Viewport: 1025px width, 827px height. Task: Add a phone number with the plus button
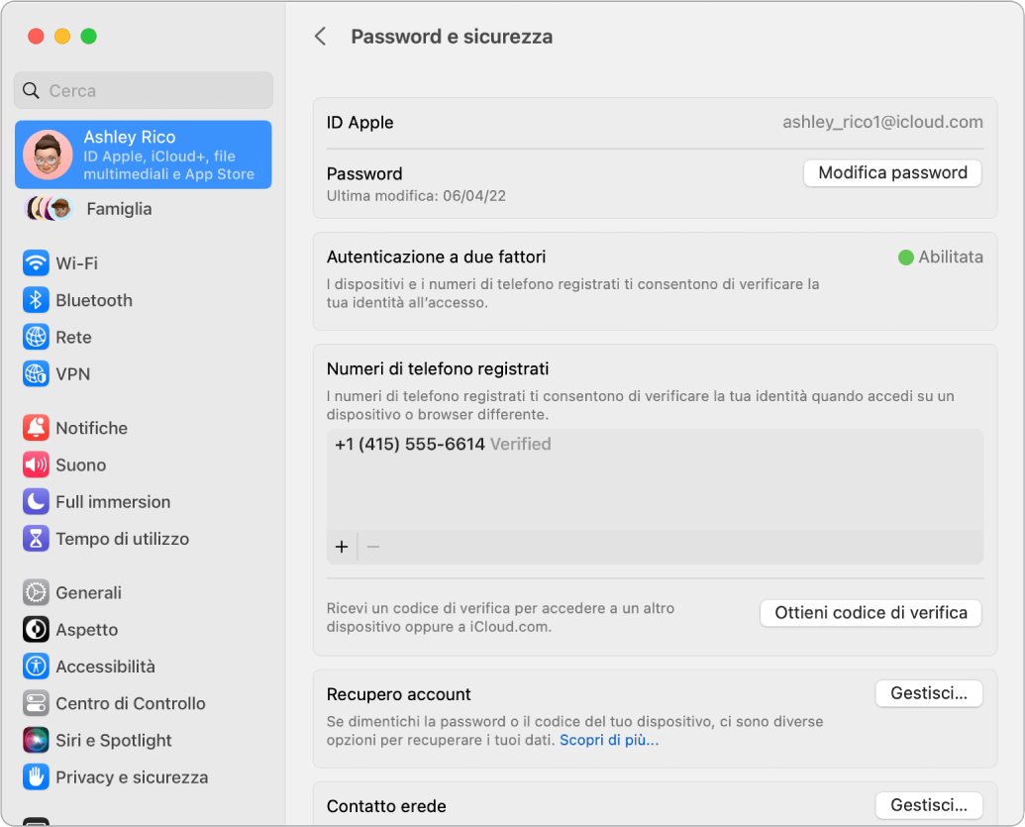coord(342,546)
